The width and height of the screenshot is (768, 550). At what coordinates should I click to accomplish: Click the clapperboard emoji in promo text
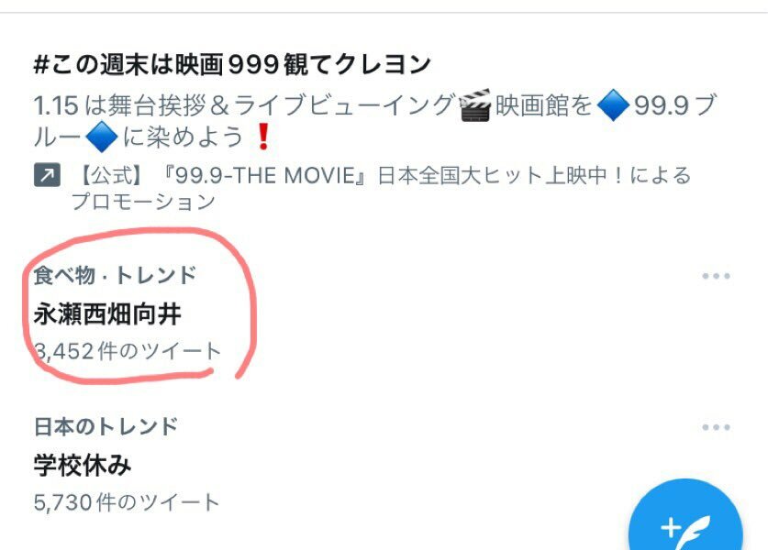475,105
